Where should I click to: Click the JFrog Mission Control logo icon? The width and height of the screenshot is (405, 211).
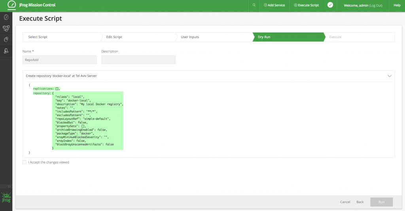[x=11, y=5]
